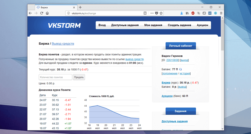Viewport: 251px width, 134px height.
Task: Click the Дата column header
Action: pos(42,95)
